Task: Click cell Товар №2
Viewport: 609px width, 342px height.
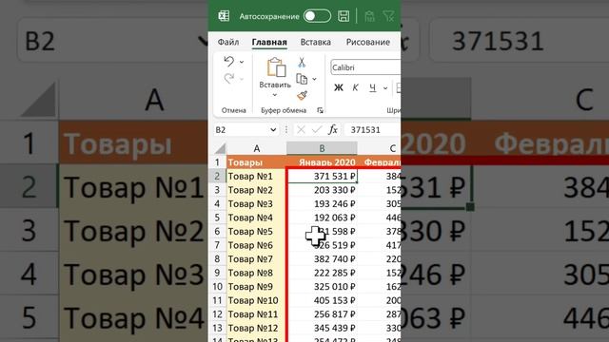Action: pyautogui.click(x=256, y=190)
